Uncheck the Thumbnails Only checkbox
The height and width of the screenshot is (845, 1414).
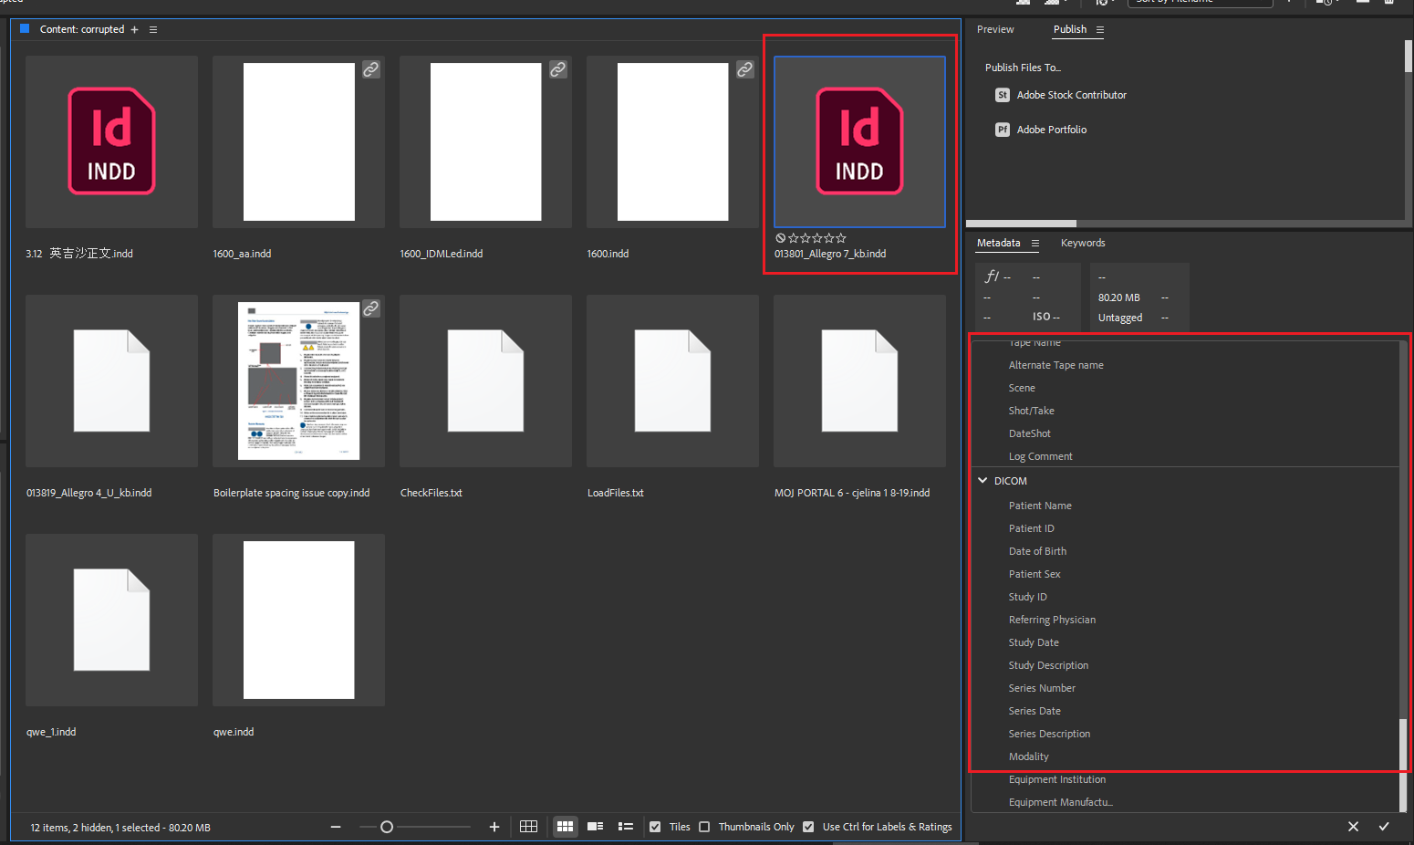pos(704,827)
